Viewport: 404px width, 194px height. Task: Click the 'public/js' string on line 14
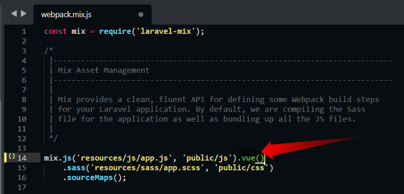click(208, 158)
